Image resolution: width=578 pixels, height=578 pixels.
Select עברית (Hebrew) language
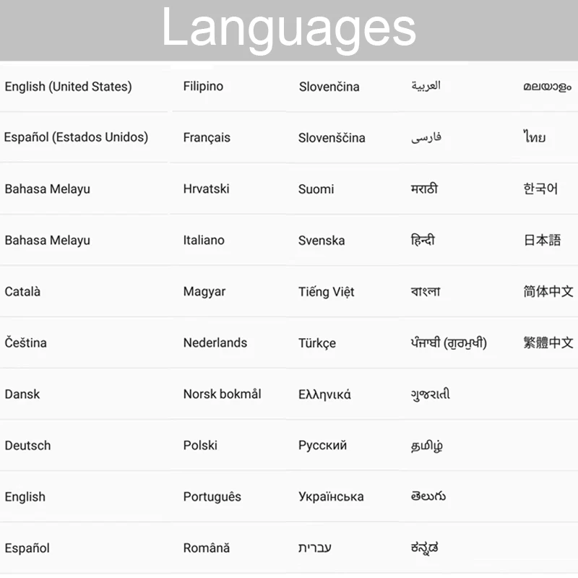[315, 548]
